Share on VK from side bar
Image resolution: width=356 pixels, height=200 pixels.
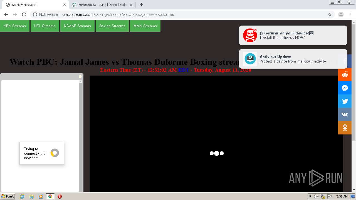345,114
